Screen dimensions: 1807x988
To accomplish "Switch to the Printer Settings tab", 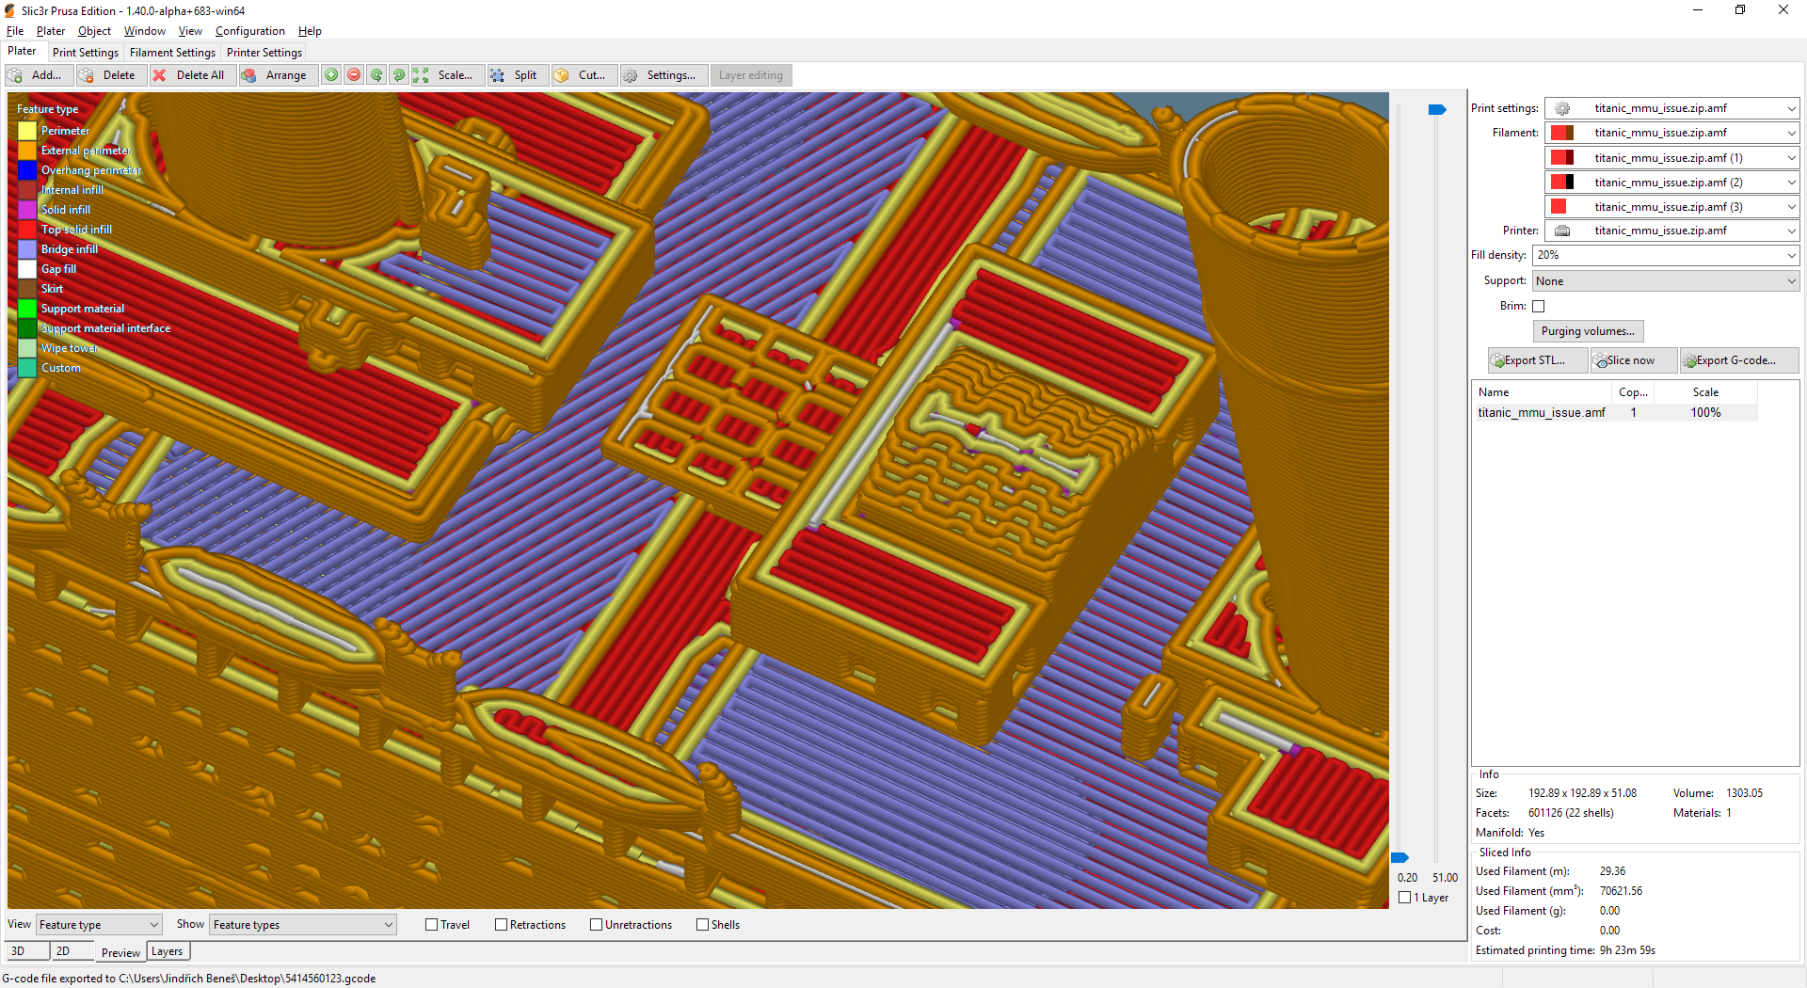I will point(264,53).
